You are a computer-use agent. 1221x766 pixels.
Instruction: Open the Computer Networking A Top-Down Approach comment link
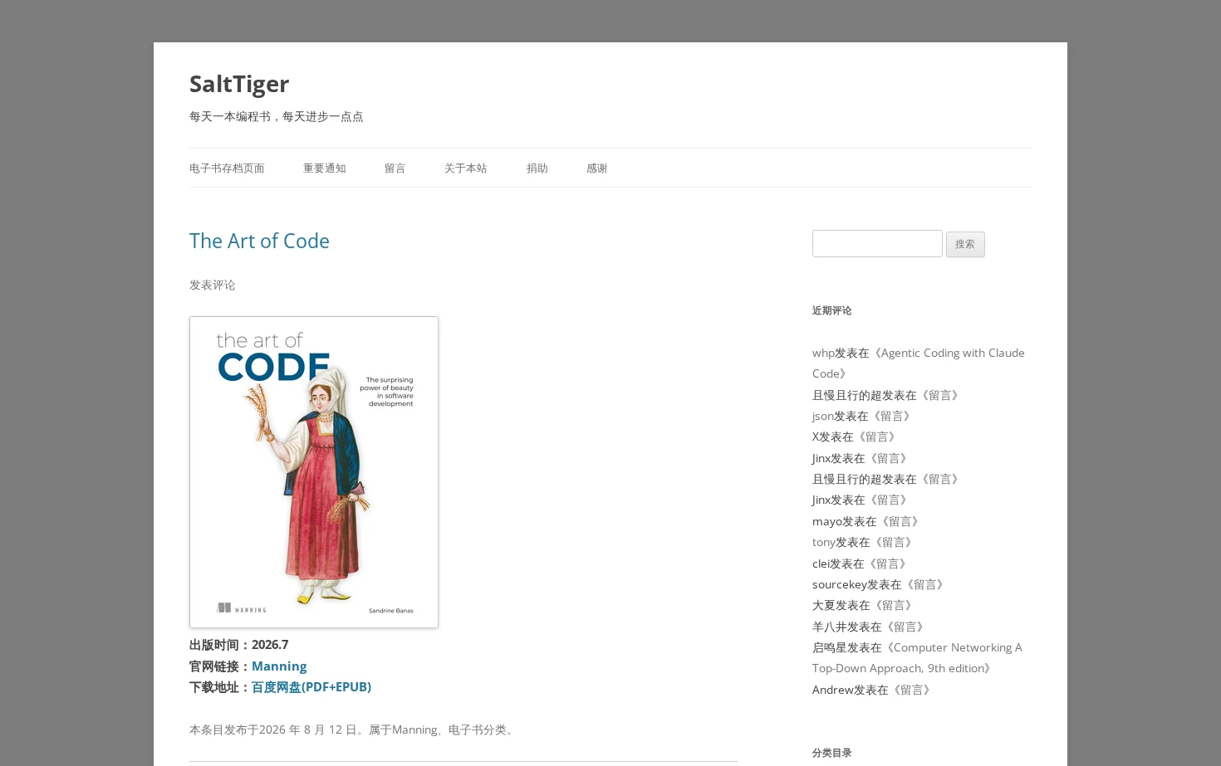click(917, 658)
